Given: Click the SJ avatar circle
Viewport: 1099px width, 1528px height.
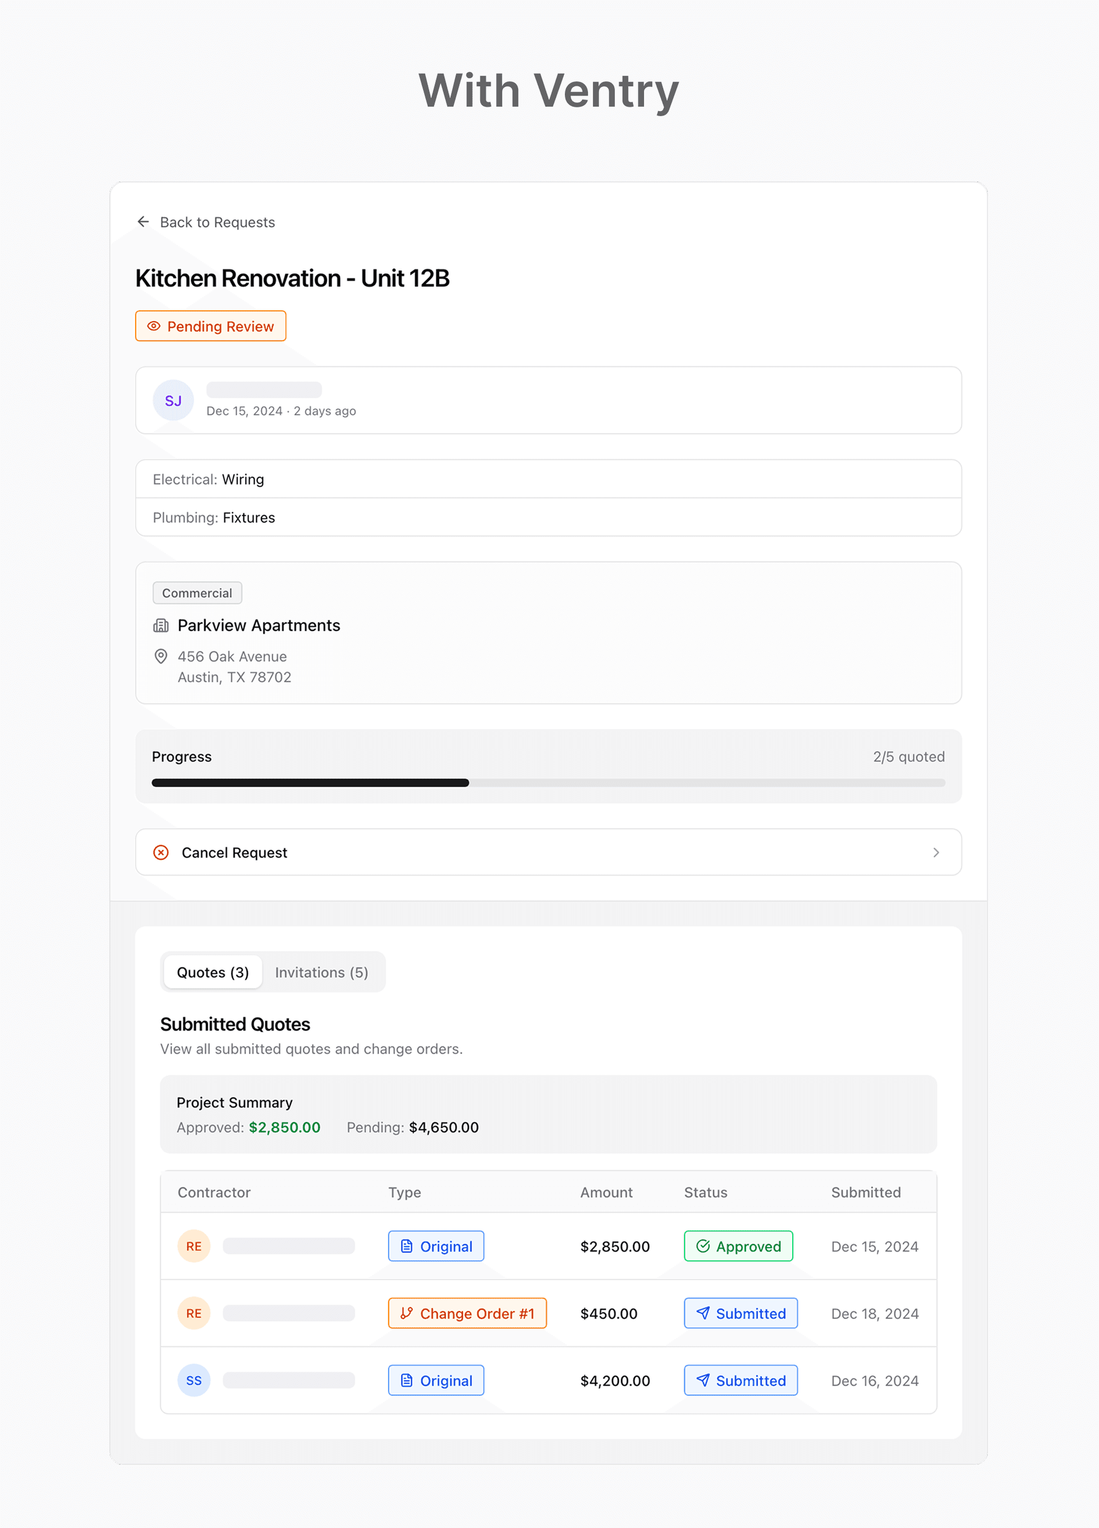Looking at the screenshot, I should pos(173,400).
